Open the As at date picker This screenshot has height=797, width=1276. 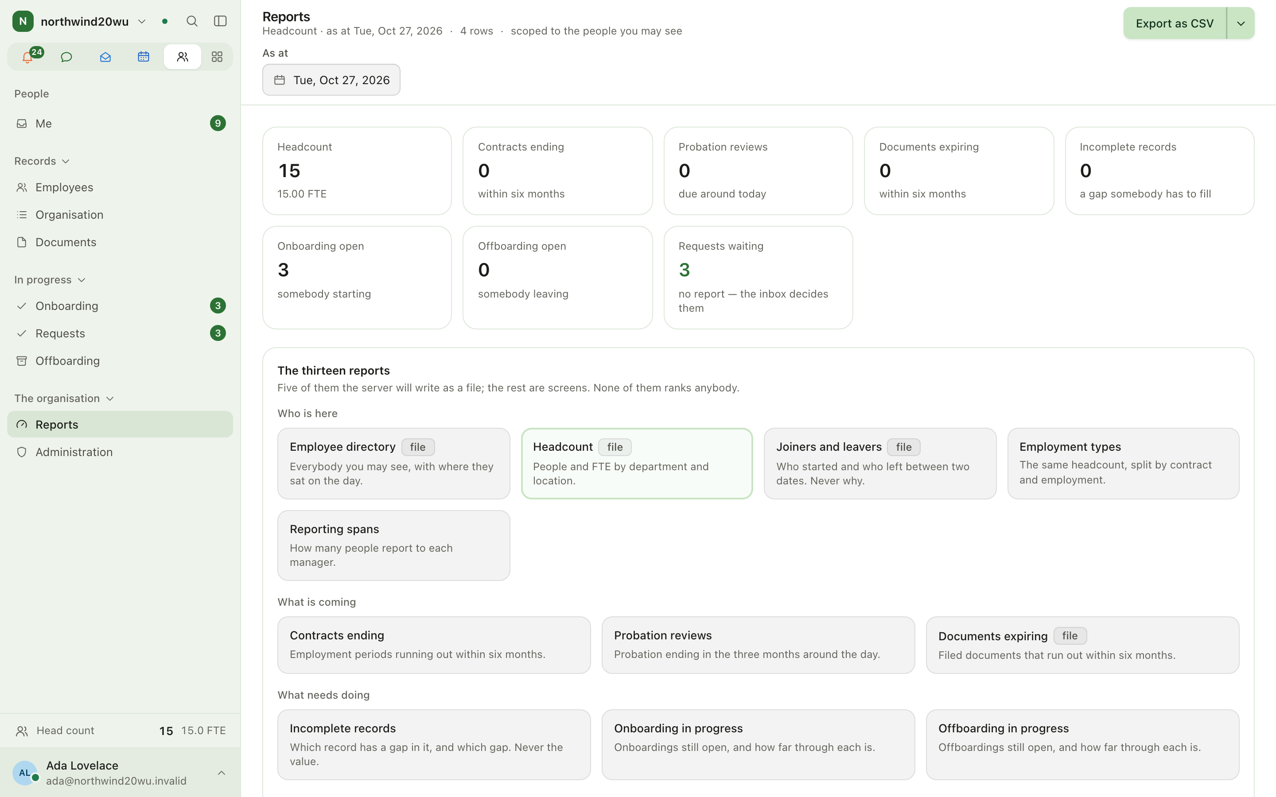pyautogui.click(x=331, y=80)
